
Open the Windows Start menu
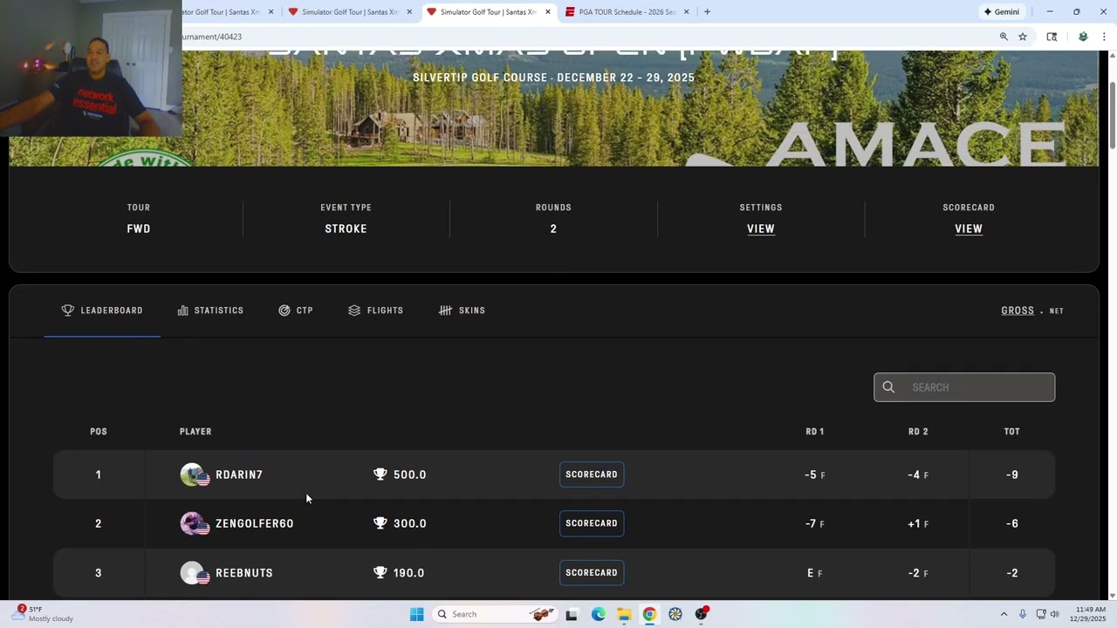click(417, 614)
